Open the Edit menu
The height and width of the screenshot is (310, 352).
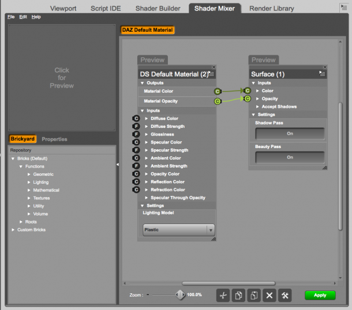[23, 17]
